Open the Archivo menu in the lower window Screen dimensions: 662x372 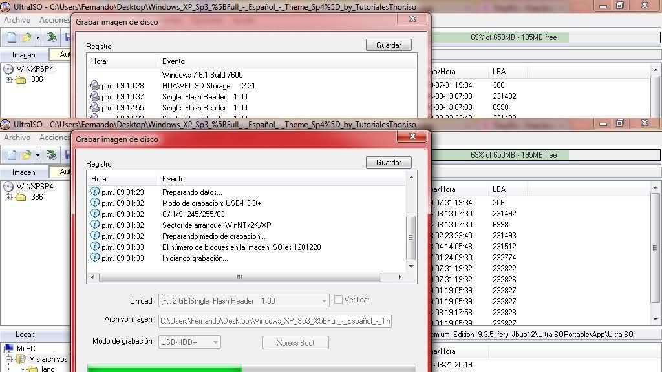point(17,138)
